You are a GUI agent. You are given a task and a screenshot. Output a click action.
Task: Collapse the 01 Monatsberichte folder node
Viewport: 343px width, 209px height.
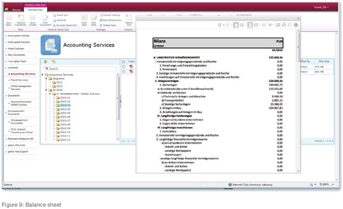pyautogui.click(x=50, y=94)
